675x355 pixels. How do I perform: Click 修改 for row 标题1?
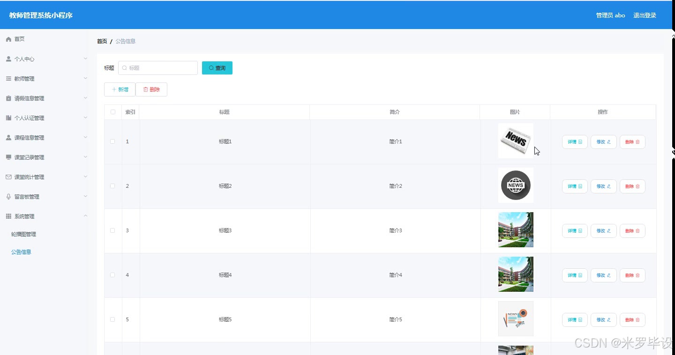(x=604, y=142)
